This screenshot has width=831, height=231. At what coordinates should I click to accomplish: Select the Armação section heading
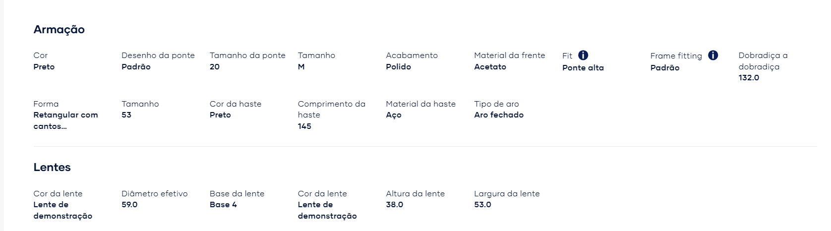click(59, 30)
